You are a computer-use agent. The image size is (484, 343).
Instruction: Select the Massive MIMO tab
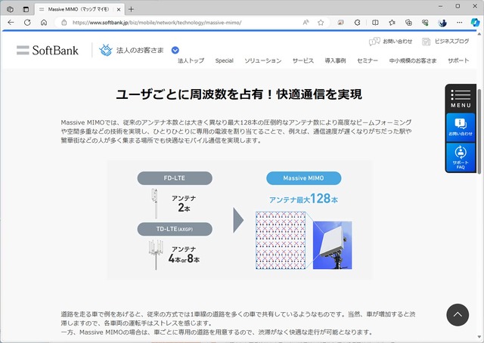78,10
